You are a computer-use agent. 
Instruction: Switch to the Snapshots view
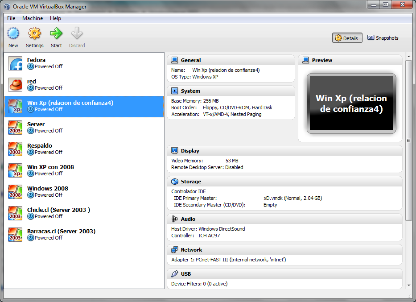[x=383, y=38]
